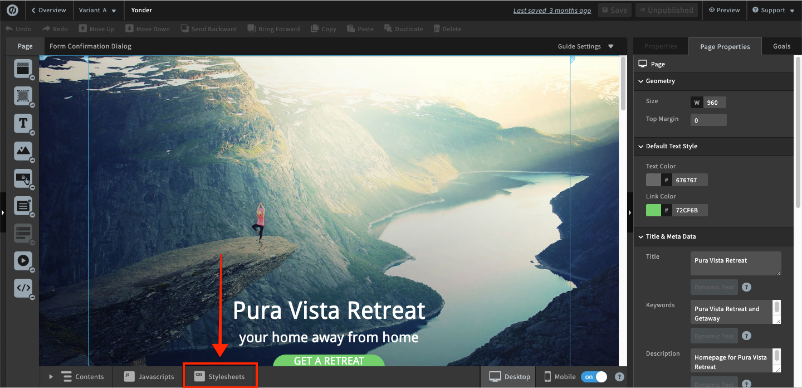Select the Video tool
Viewport: 802px width, 388px height.
click(x=23, y=260)
